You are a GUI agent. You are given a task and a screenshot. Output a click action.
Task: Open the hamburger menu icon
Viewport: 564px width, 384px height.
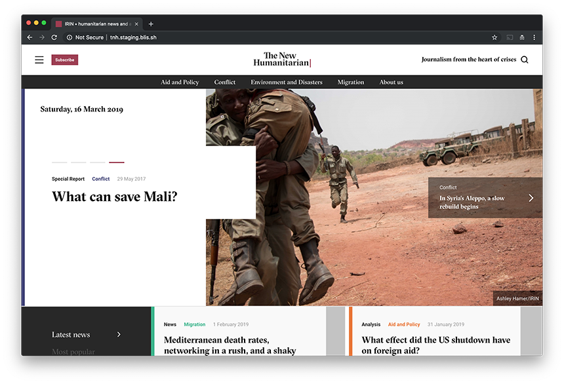39,60
